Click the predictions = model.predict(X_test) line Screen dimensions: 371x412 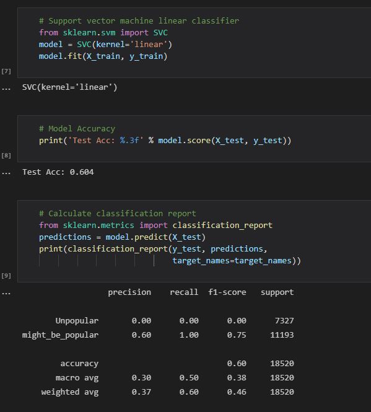pos(122,237)
